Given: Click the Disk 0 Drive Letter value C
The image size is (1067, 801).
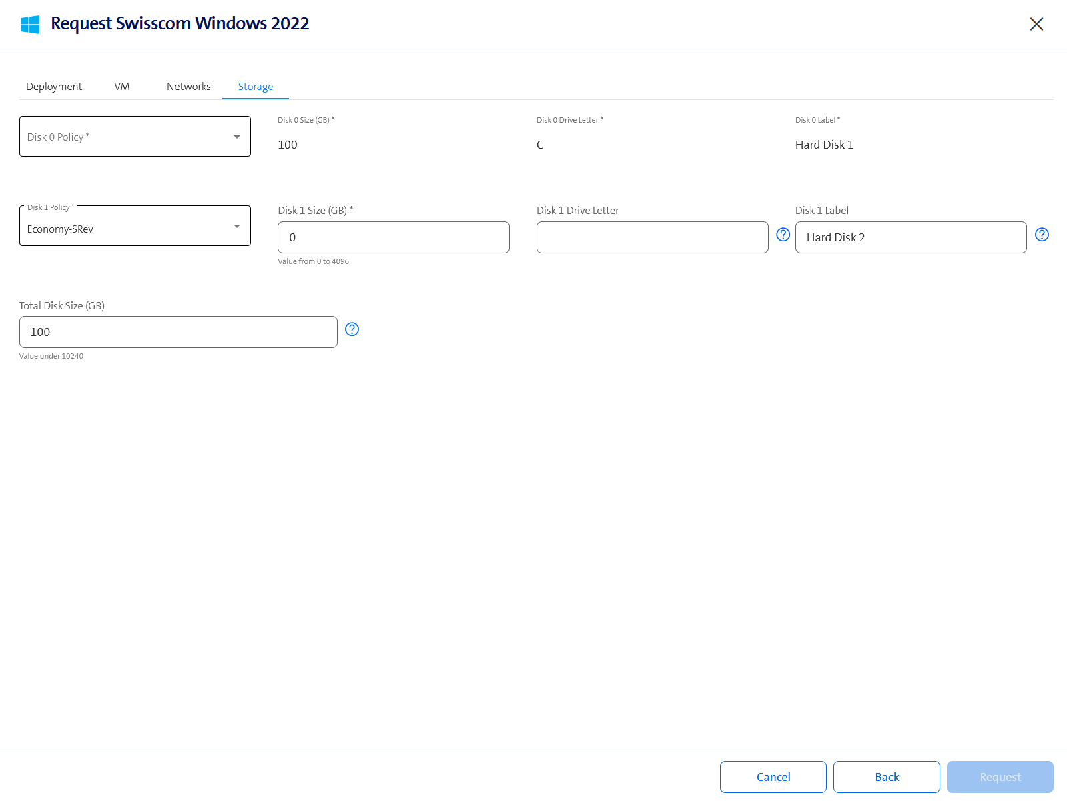Looking at the screenshot, I should pyautogui.click(x=540, y=145).
